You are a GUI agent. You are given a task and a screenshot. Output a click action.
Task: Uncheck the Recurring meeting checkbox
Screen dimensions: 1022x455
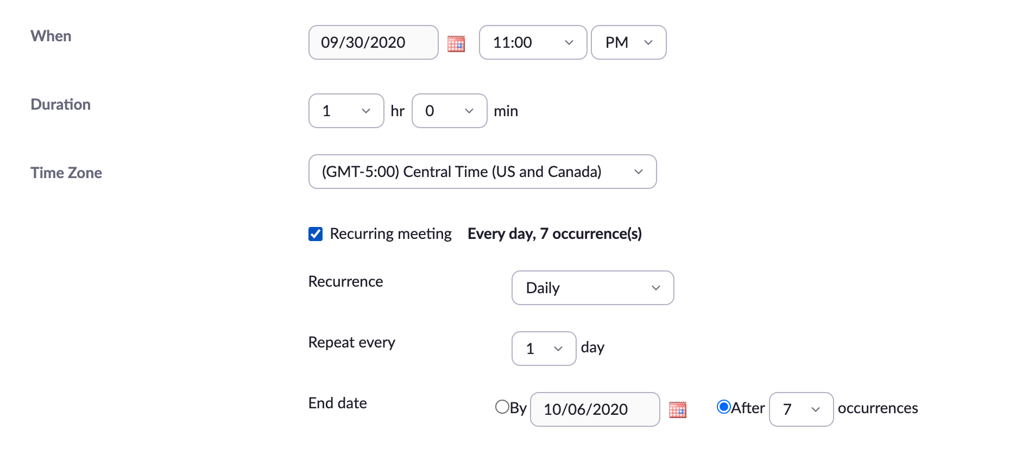(316, 234)
